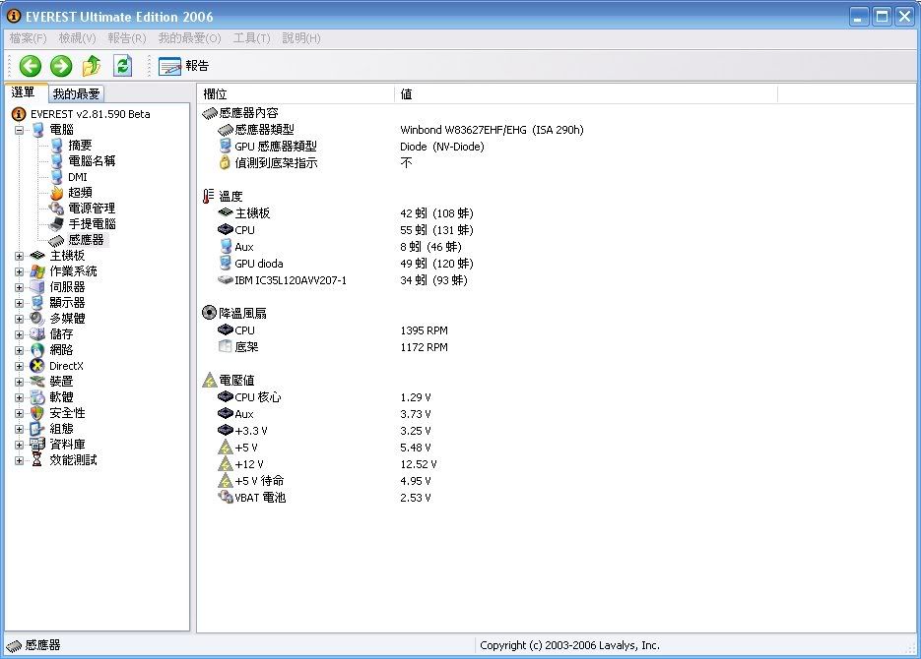Switch to the 選單 tab
921x659 pixels.
(x=24, y=92)
